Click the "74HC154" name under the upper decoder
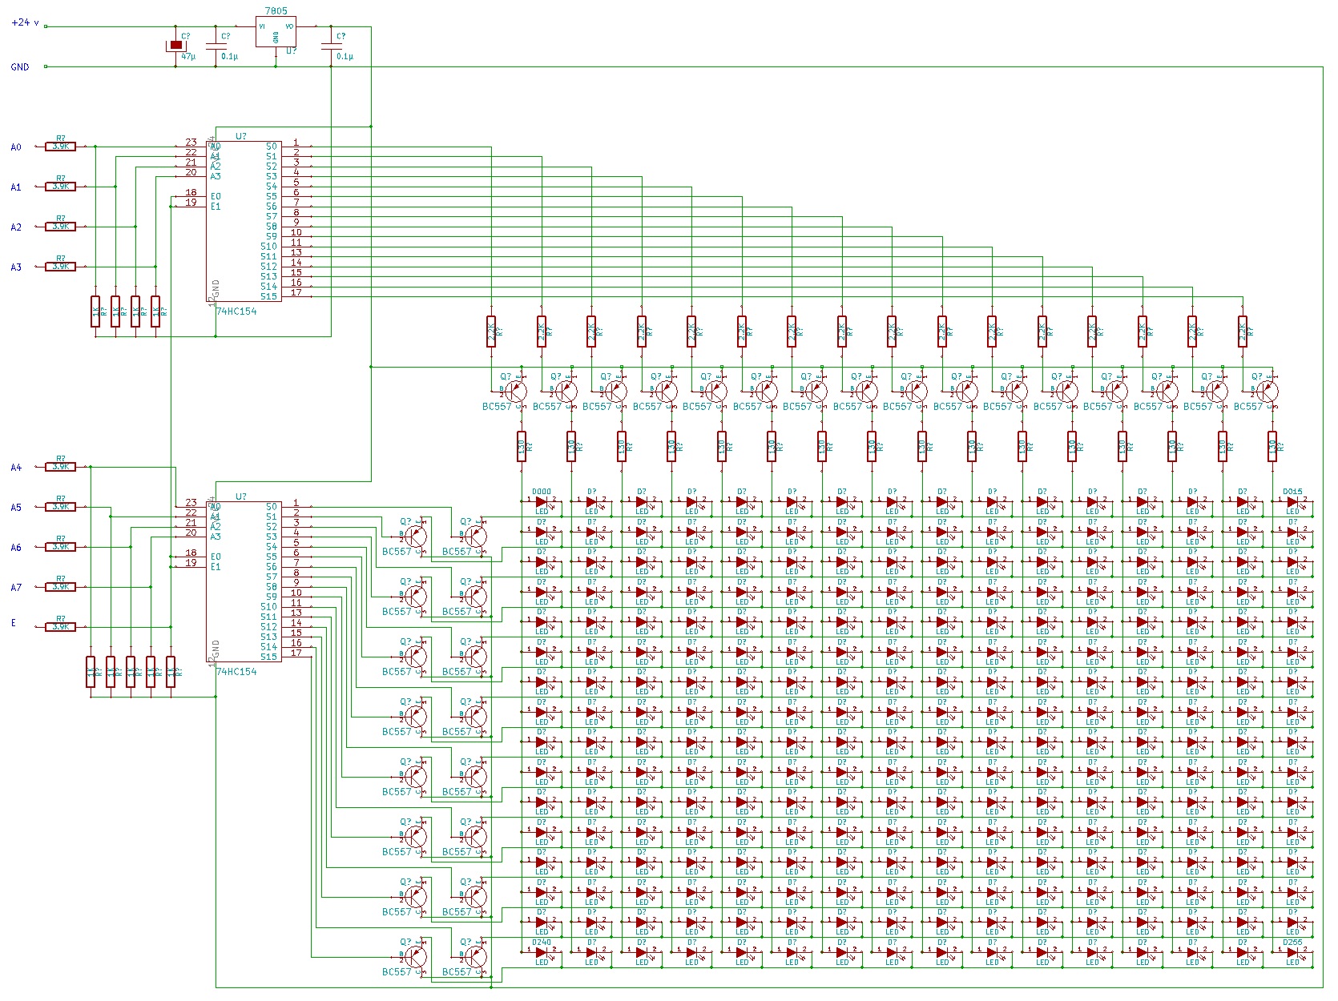 click(x=236, y=312)
